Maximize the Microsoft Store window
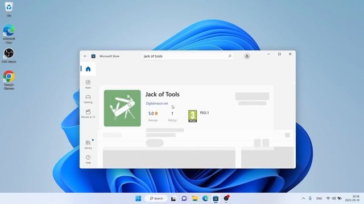The height and width of the screenshot is (204, 364). (279, 54)
